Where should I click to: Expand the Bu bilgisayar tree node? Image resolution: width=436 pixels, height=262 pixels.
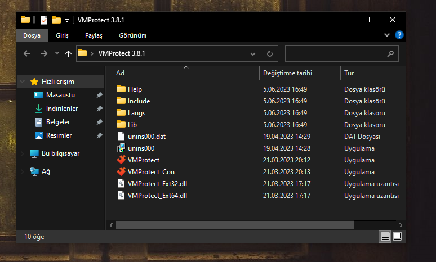23,153
